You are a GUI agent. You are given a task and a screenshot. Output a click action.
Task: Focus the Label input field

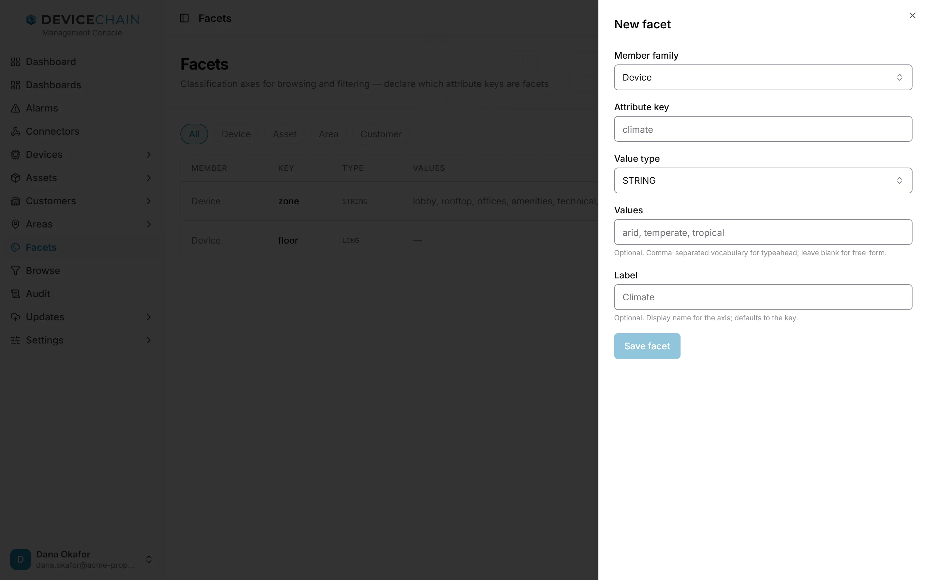[763, 297]
